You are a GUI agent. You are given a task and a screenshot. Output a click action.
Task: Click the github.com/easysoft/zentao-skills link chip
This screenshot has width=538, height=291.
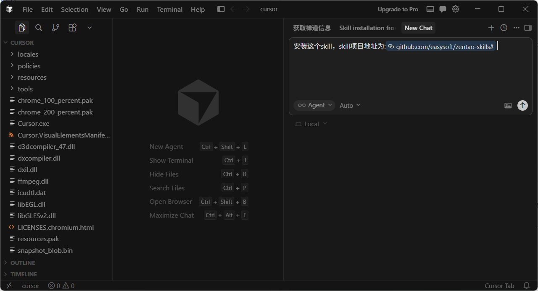click(x=440, y=47)
